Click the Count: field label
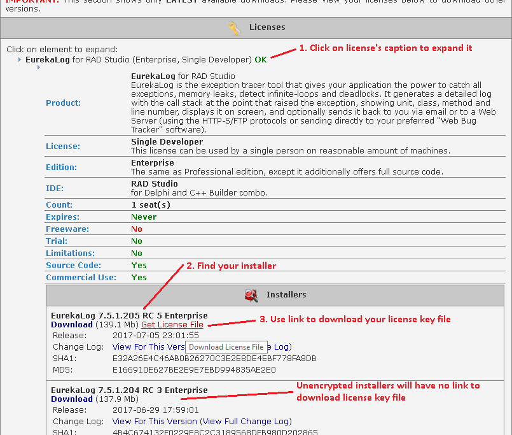The image size is (512, 435). [59, 204]
